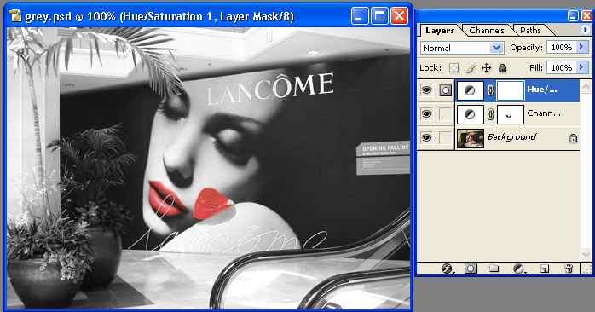This screenshot has height=312, width=595.
Task: Click the Fill label
Action: point(536,67)
